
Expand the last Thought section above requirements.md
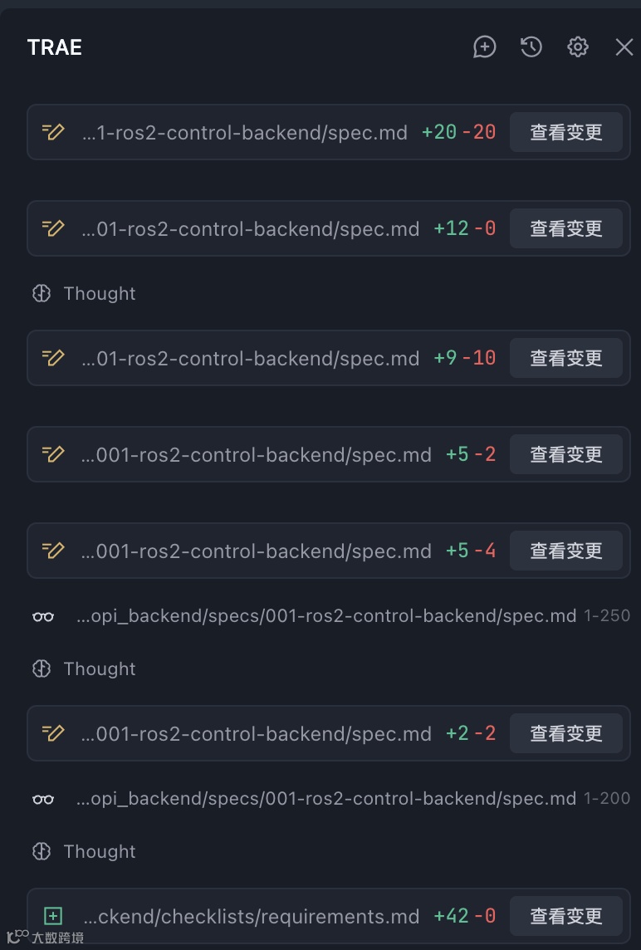click(x=100, y=851)
